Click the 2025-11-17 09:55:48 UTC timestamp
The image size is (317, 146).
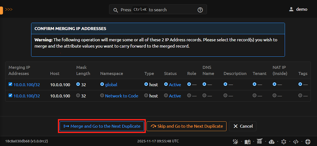(x=158, y=141)
